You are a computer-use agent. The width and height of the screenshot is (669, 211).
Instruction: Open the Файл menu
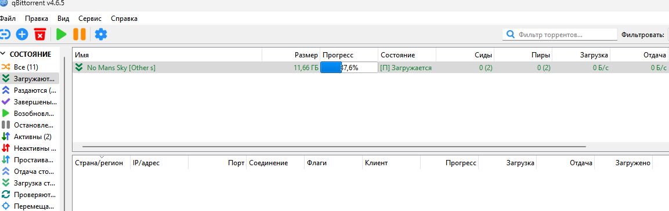[x=8, y=19]
